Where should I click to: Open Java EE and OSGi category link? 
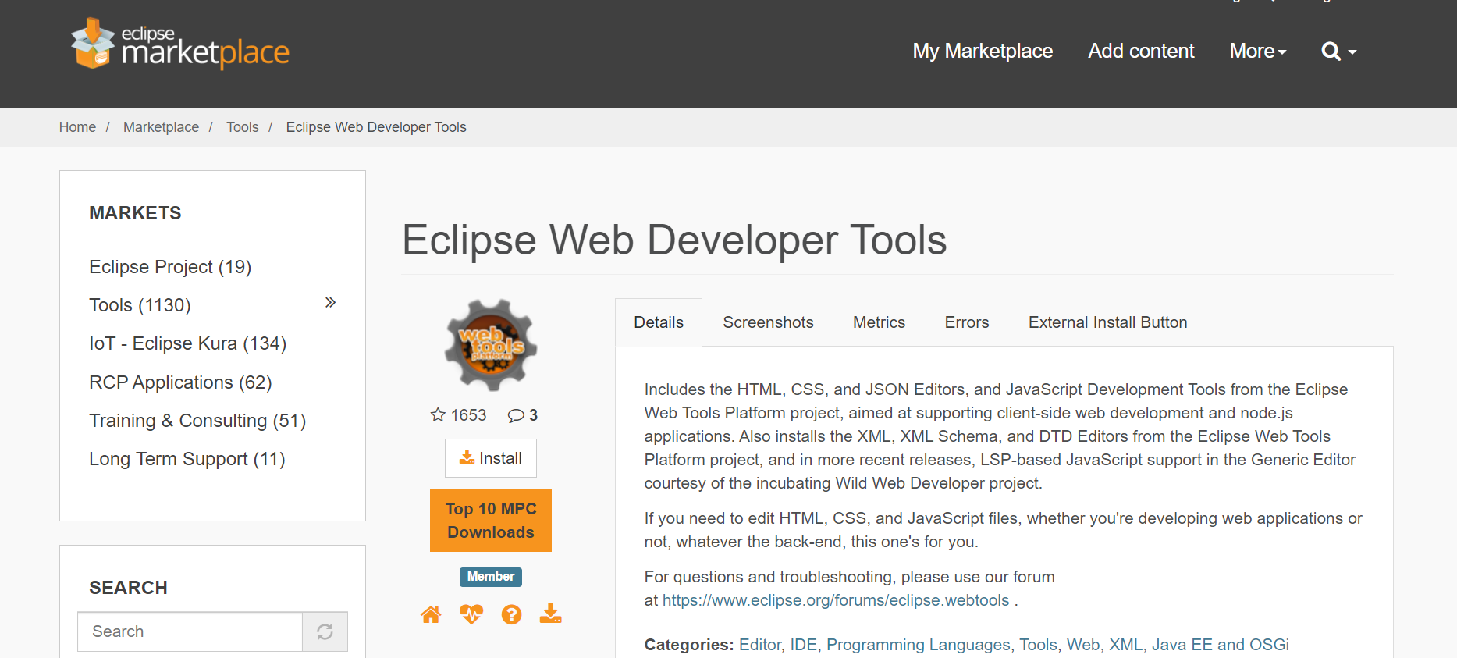point(1220,645)
